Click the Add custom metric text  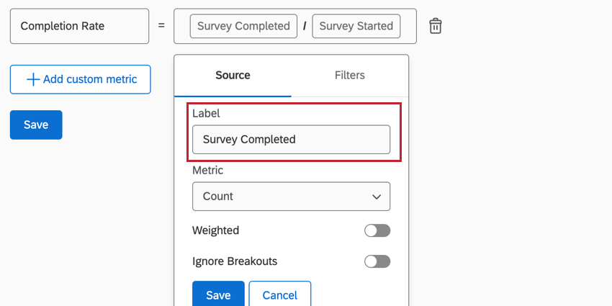pos(90,79)
